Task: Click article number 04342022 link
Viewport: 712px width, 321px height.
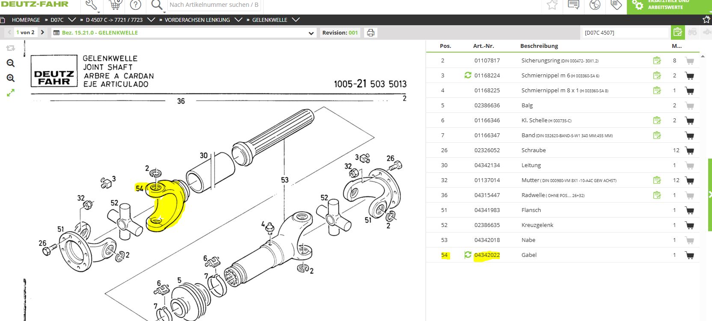Action: pos(487,255)
